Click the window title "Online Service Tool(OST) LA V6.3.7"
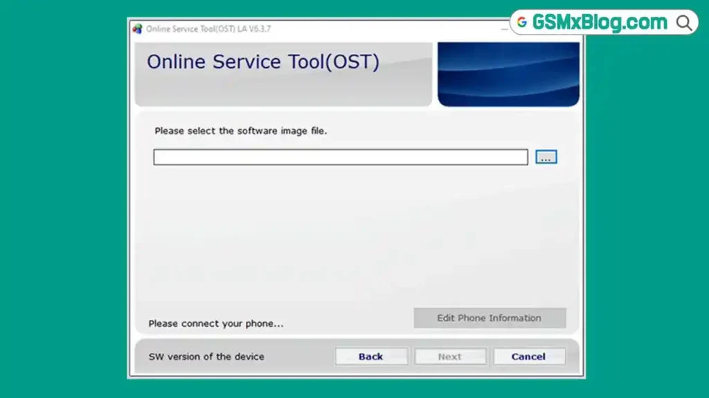The width and height of the screenshot is (709, 398). pos(208,29)
